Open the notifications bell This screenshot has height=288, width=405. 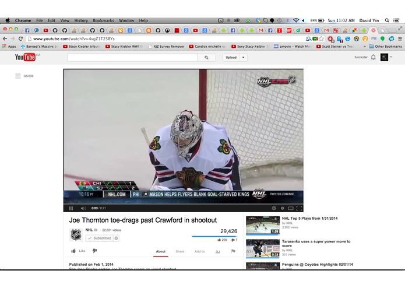coord(373,57)
